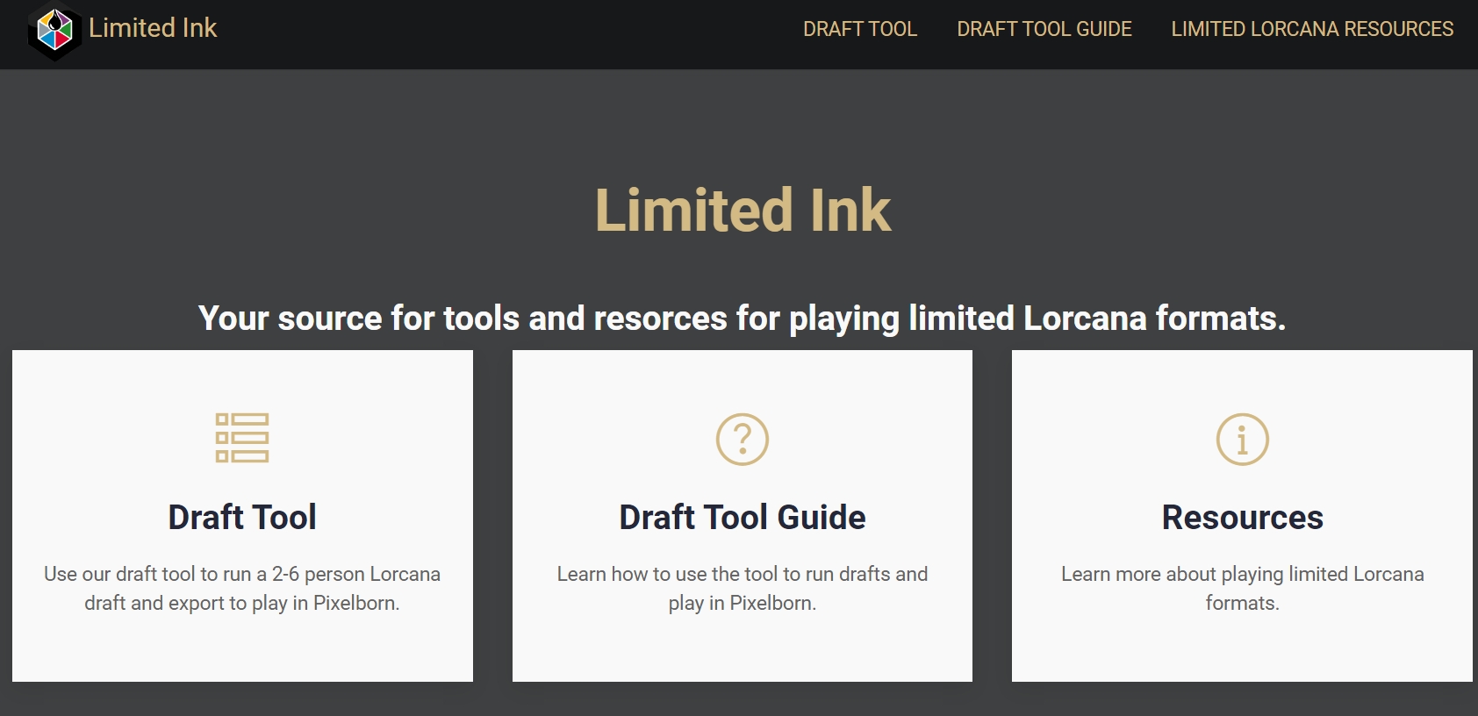Go to DRAFT TOOL GUIDE in navigation bar
The width and height of the screenshot is (1478, 716).
coord(1044,29)
